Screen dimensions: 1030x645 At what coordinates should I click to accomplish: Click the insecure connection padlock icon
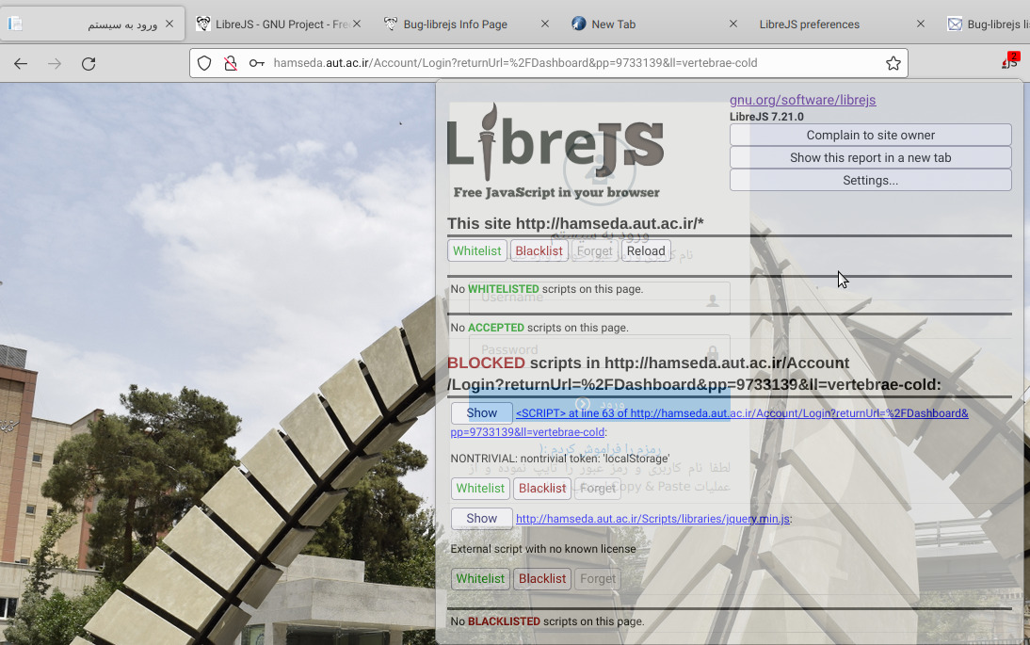coord(230,63)
